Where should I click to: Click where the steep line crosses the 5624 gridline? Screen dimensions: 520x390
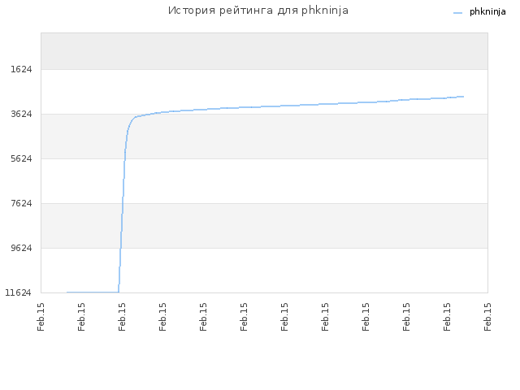(124, 159)
